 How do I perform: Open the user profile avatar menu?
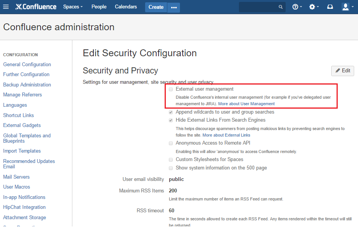pyautogui.click(x=348, y=7)
